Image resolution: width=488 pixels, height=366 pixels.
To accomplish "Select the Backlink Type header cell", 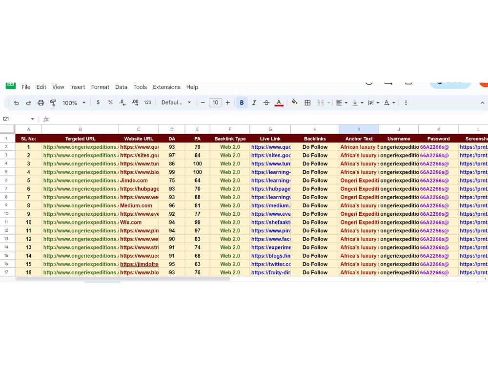I will coord(230,139).
